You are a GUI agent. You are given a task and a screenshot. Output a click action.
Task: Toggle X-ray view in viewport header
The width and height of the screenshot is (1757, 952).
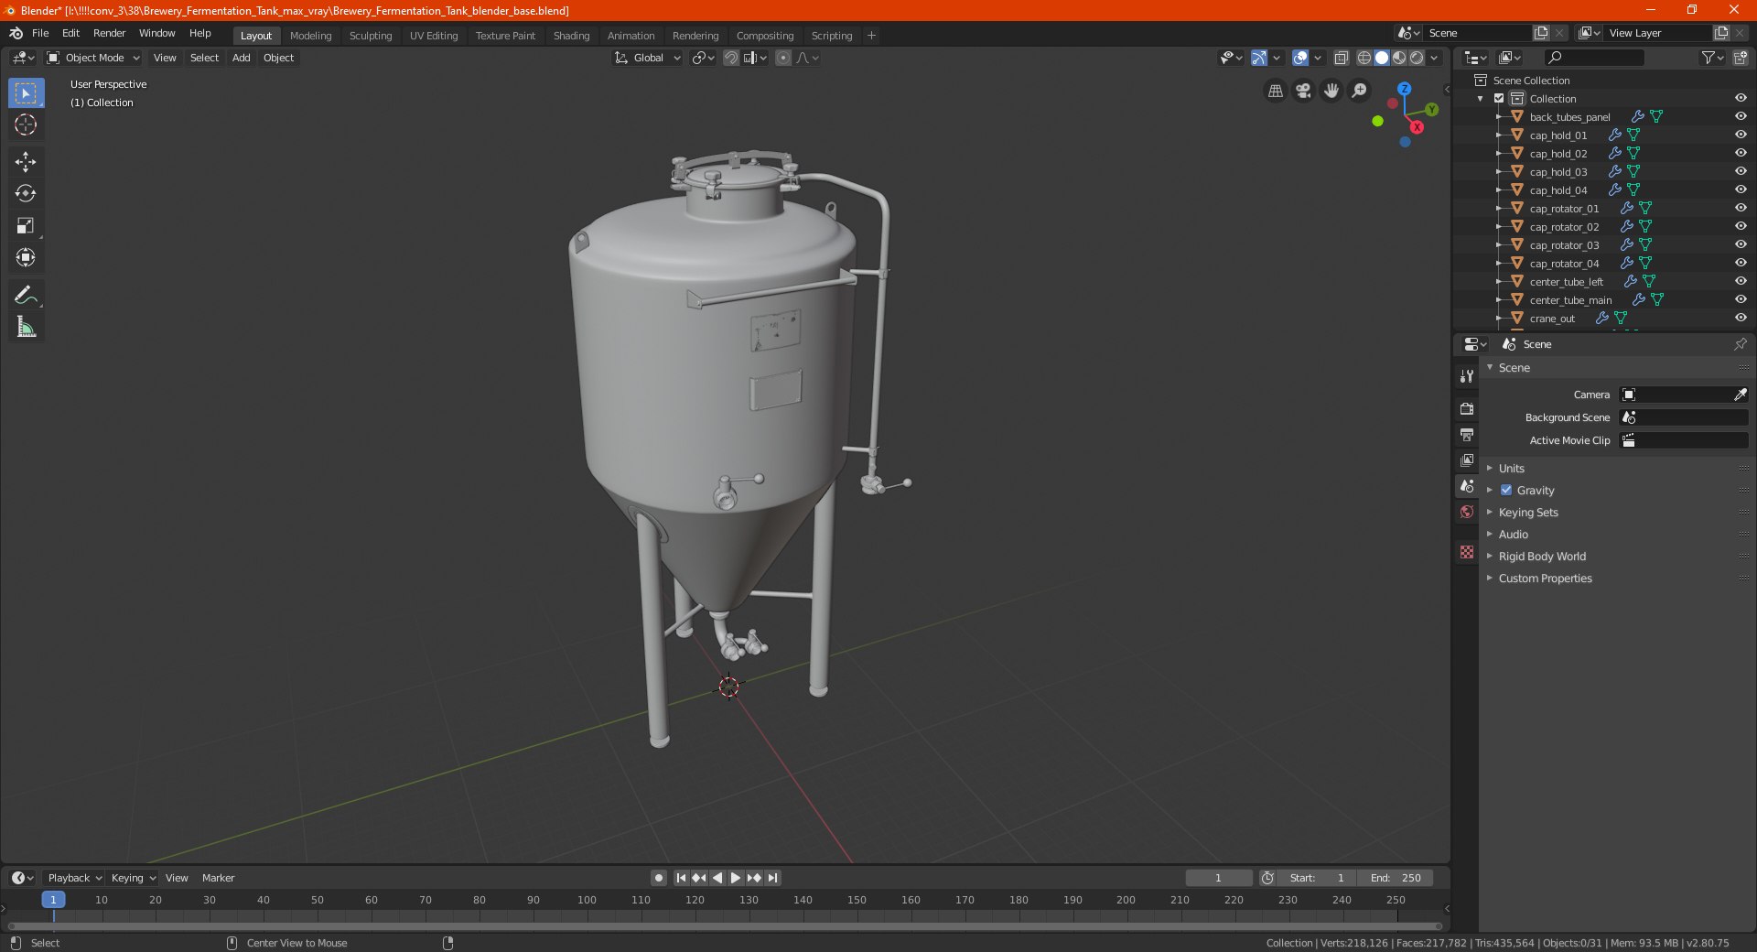(x=1342, y=58)
